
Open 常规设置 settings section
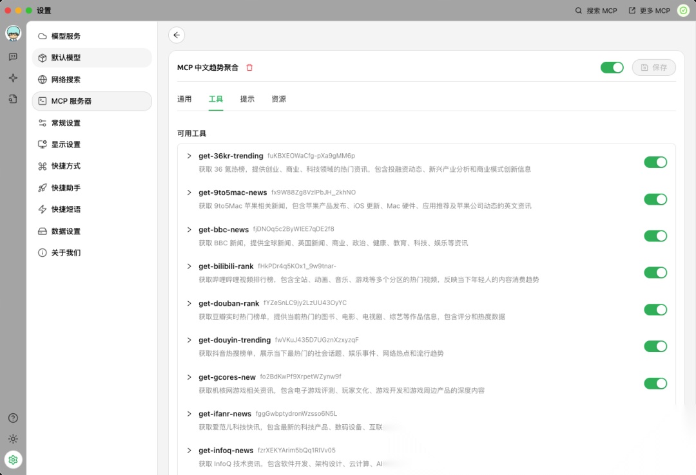tap(92, 123)
